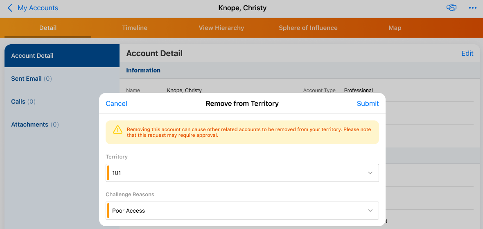
Task: Click the yellow warning triangle icon
Action: tap(118, 130)
